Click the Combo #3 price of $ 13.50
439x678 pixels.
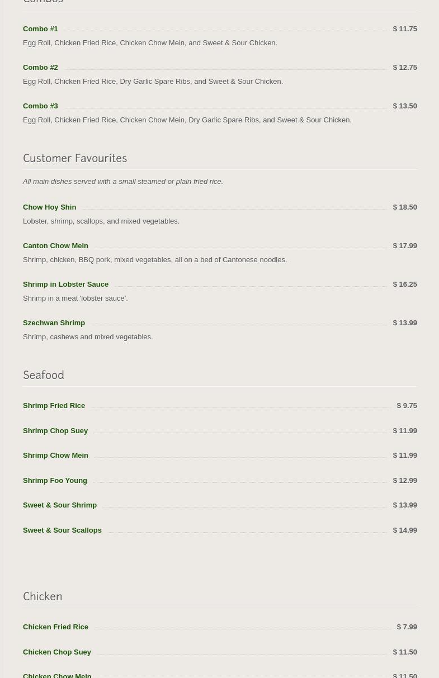404,106
